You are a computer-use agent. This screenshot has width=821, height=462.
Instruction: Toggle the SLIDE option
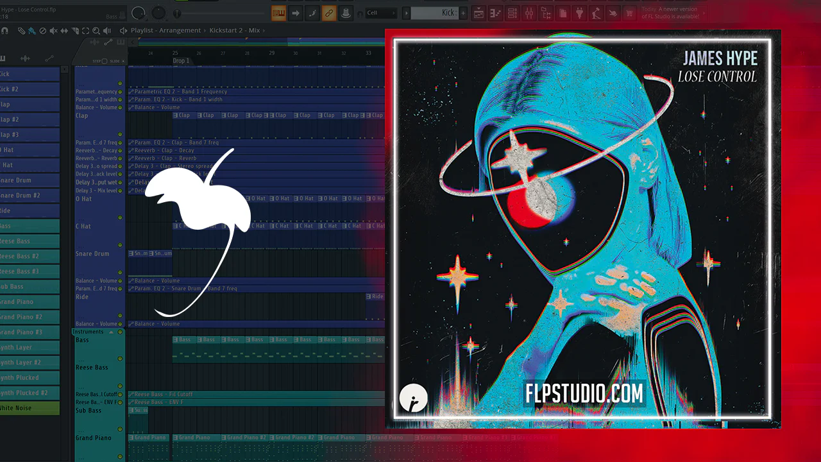coord(116,61)
